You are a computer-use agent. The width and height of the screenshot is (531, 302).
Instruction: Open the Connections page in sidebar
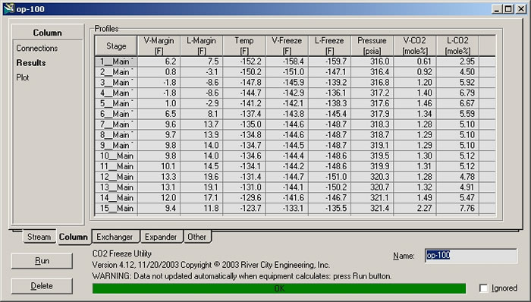[37, 49]
